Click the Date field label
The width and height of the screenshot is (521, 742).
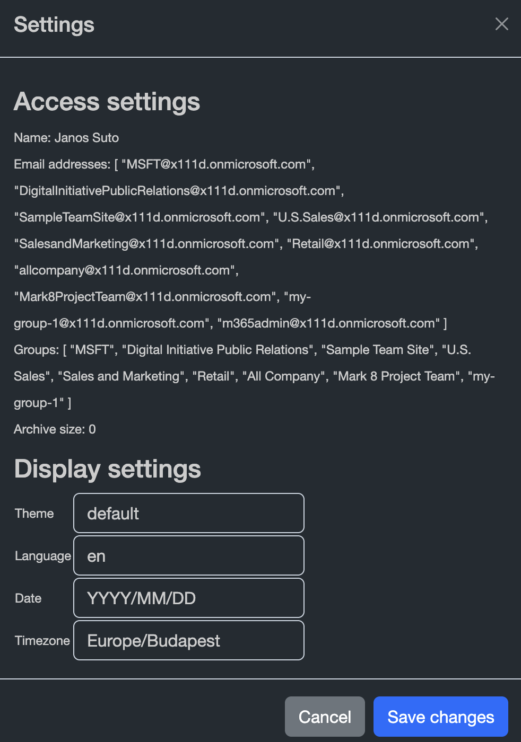point(28,598)
